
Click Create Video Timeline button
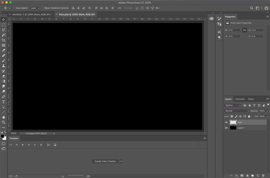tap(105, 161)
